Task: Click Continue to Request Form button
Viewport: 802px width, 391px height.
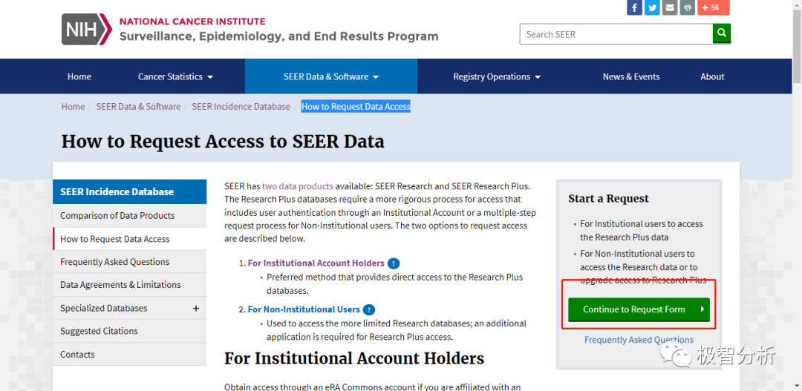Action: click(x=639, y=309)
